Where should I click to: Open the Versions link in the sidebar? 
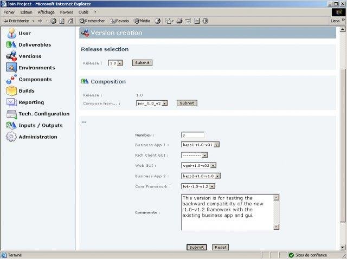tap(30, 56)
